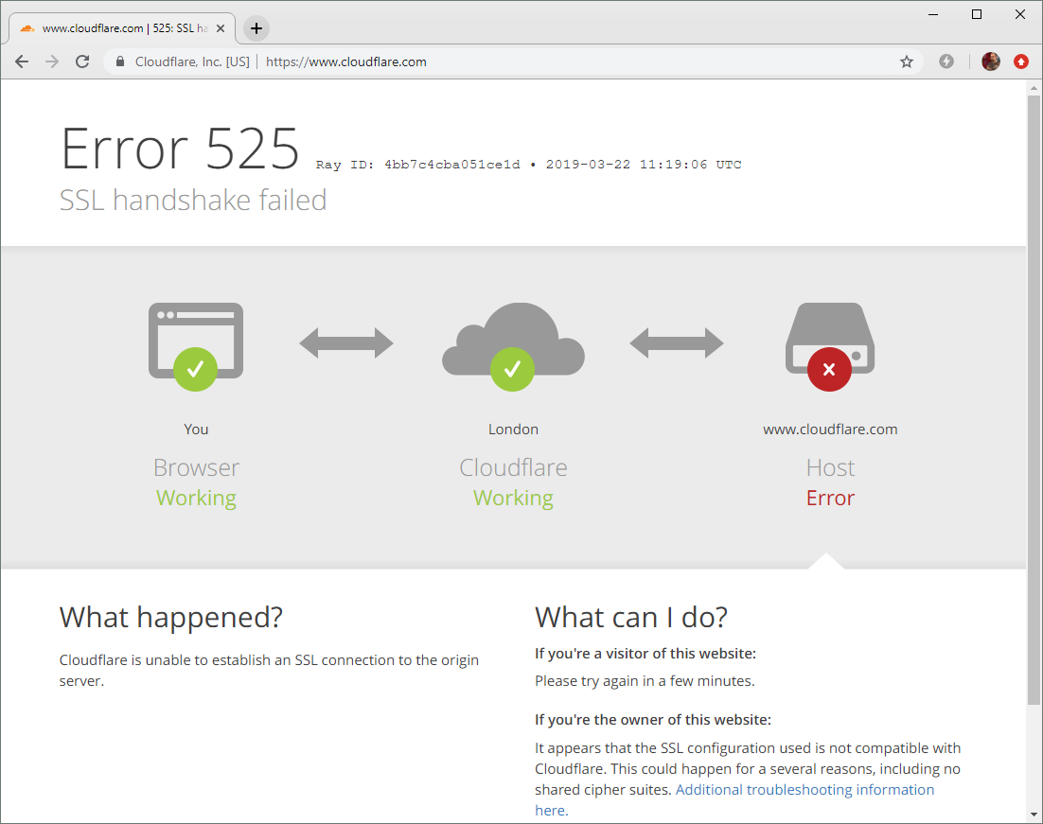Click 'Please try again in a few minutes.'

645,681
